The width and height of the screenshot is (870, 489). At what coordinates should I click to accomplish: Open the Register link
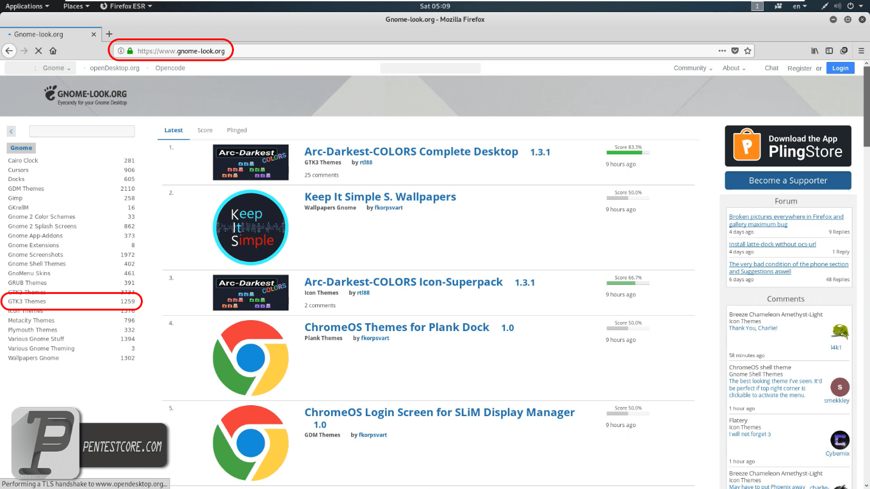(800, 68)
